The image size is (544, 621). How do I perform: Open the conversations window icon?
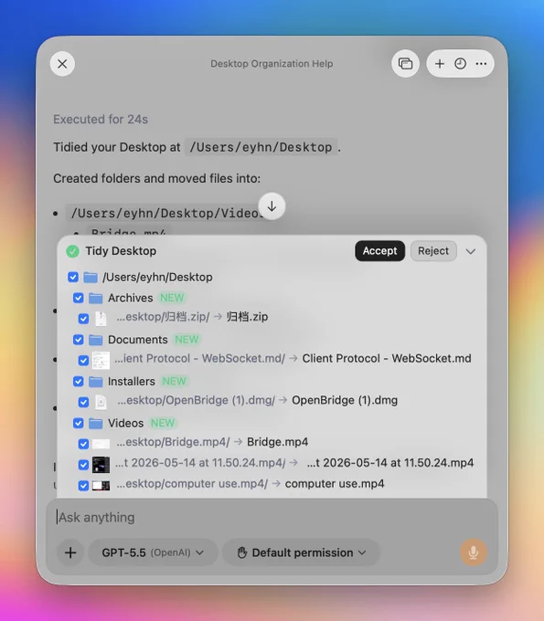tap(405, 64)
